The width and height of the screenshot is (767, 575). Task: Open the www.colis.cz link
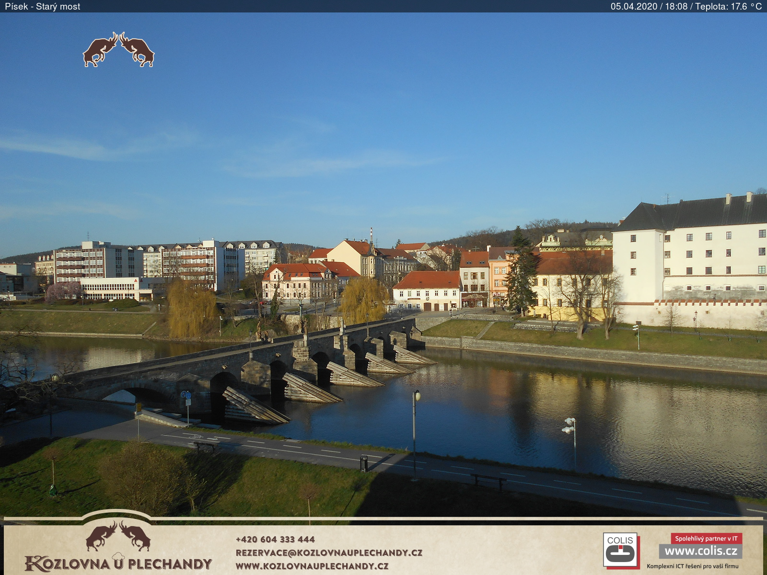[x=701, y=551]
